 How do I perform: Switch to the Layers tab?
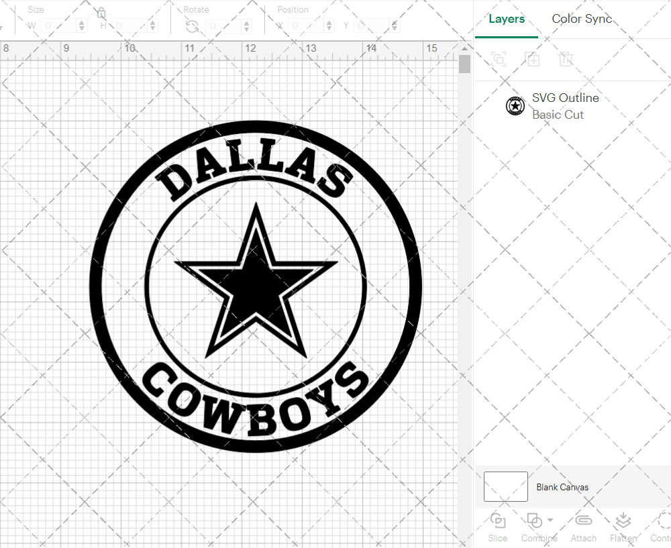[507, 19]
